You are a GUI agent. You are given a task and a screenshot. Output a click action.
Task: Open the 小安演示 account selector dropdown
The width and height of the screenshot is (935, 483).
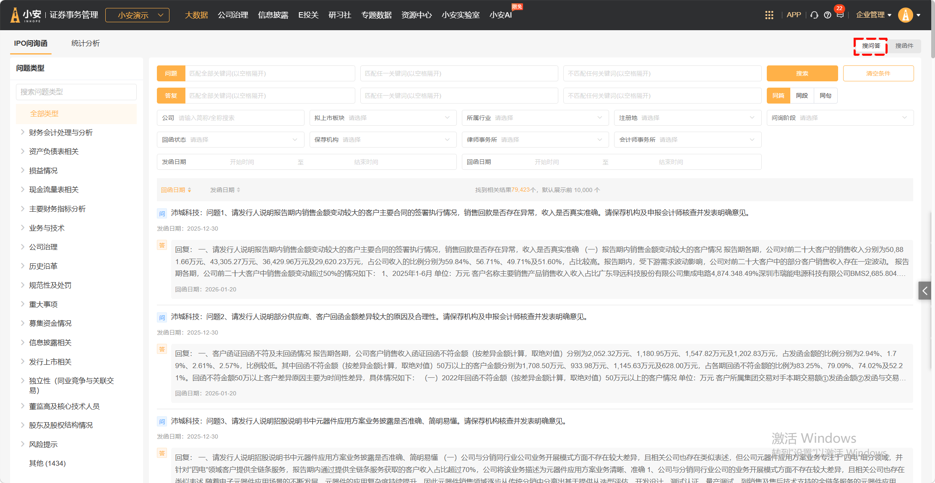[x=137, y=15]
